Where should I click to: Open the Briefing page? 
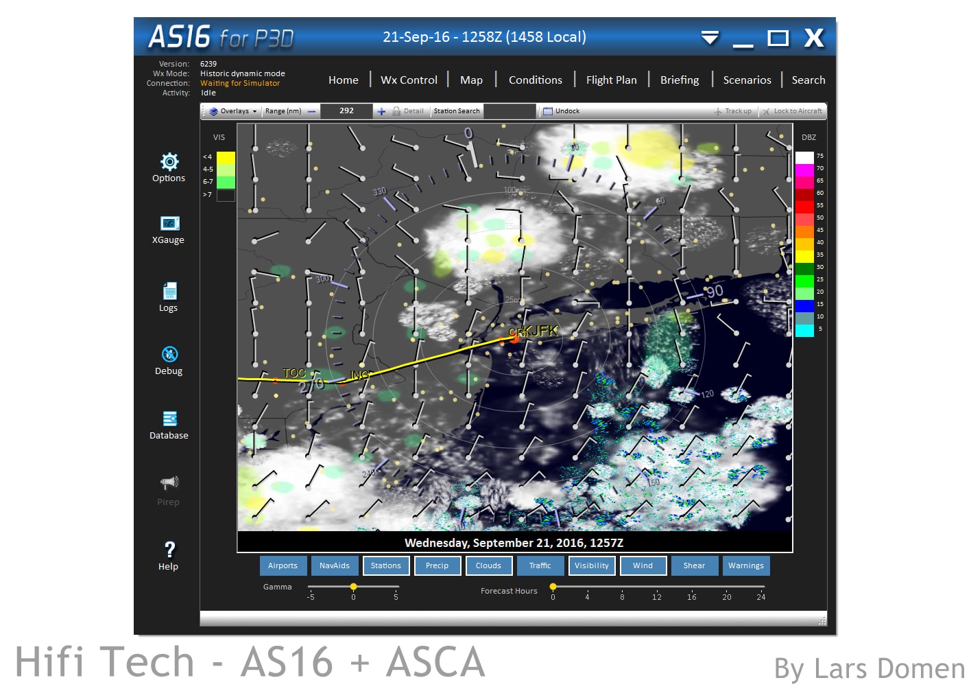(680, 80)
